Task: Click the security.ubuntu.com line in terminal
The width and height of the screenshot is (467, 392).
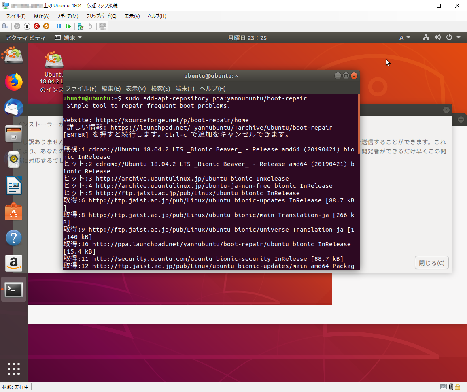Action: coord(203,259)
